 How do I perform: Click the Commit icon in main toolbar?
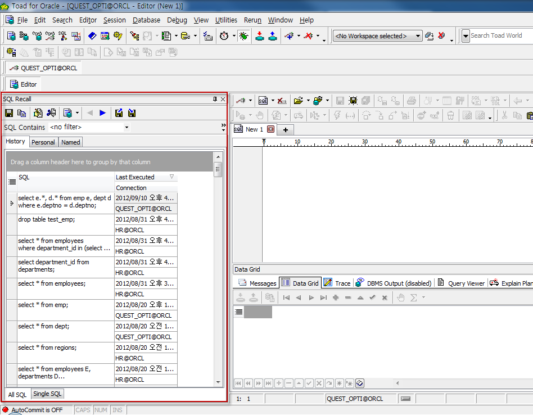pos(259,36)
